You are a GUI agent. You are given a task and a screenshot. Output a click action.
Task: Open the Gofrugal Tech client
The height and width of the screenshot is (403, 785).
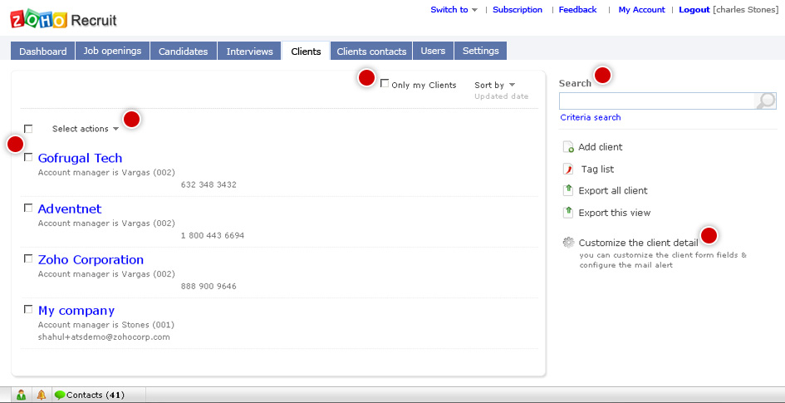(80, 158)
